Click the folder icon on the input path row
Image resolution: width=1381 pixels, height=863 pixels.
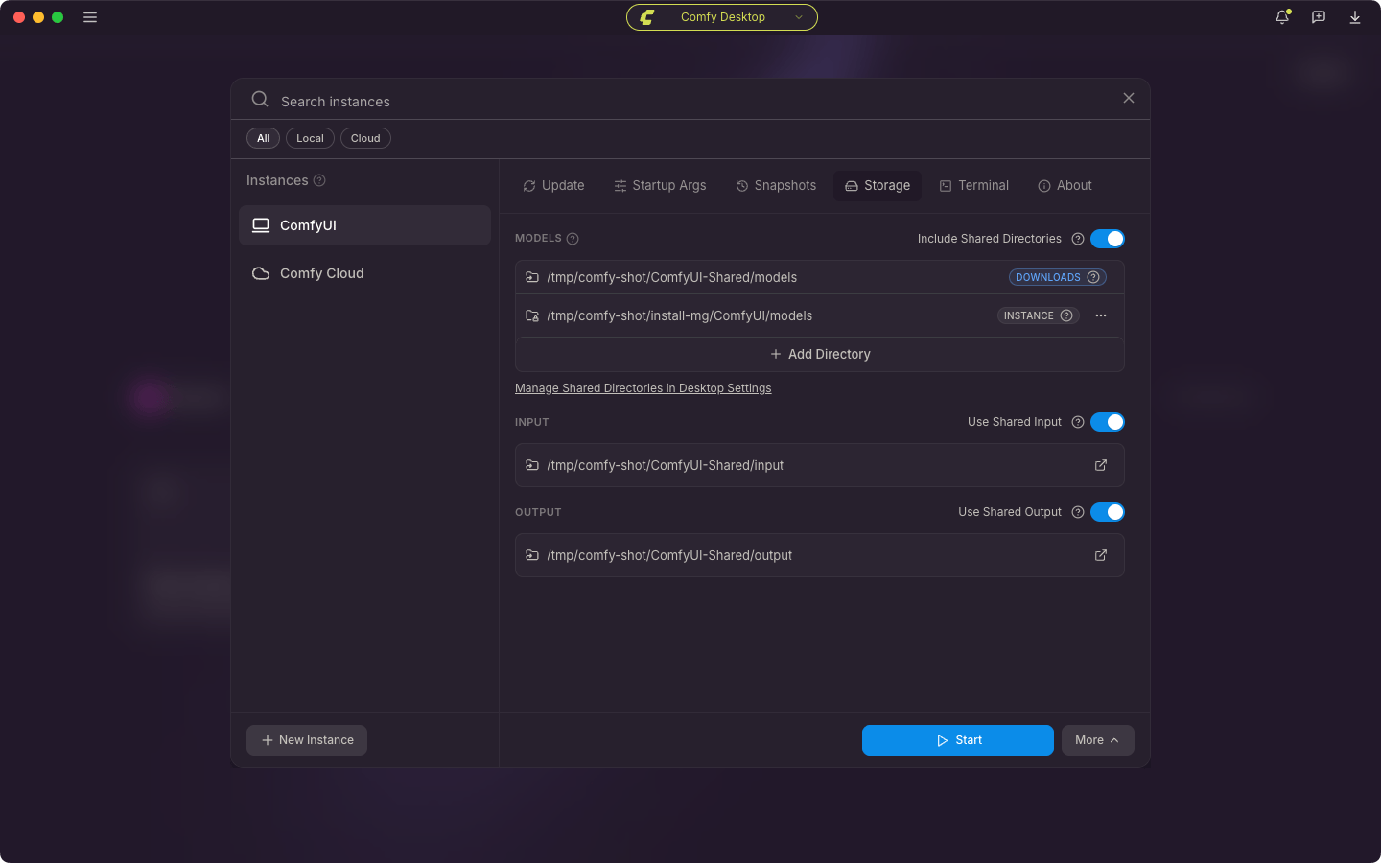click(532, 465)
